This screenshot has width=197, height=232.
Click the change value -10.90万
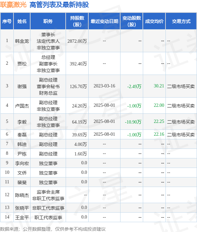[x=133, y=122]
